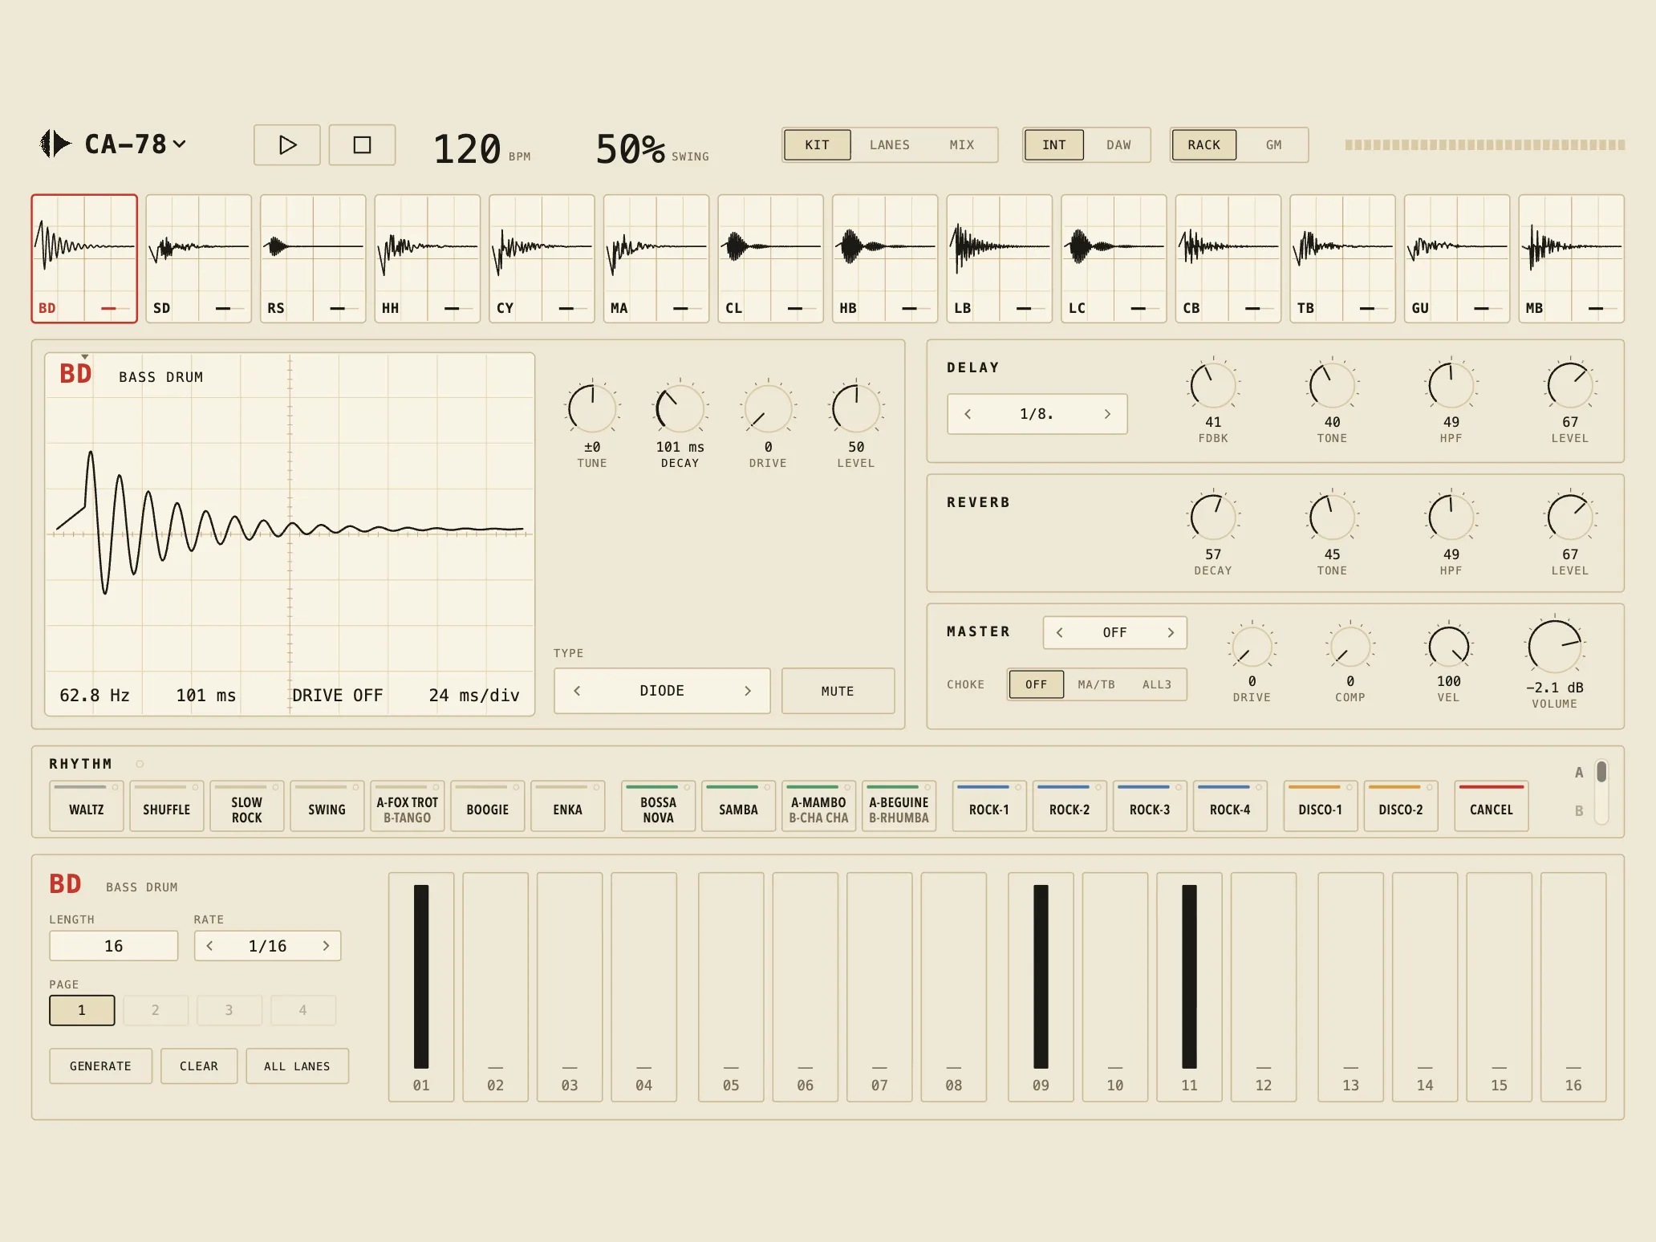Decrease the step rate with left arrow
Image resolution: width=1656 pixels, height=1242 pixels.
coord(210,946)
